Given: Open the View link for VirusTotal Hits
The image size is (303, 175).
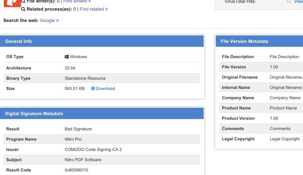Looking at the screenshot, I should (x=298, y=2).
